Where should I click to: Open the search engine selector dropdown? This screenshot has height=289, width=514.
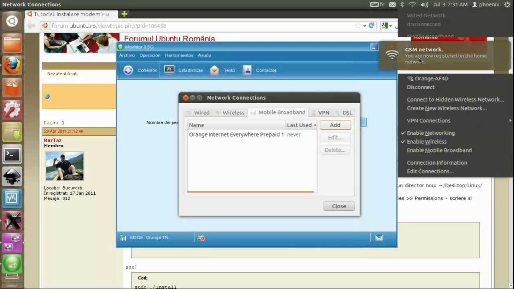tap(387, 26)
